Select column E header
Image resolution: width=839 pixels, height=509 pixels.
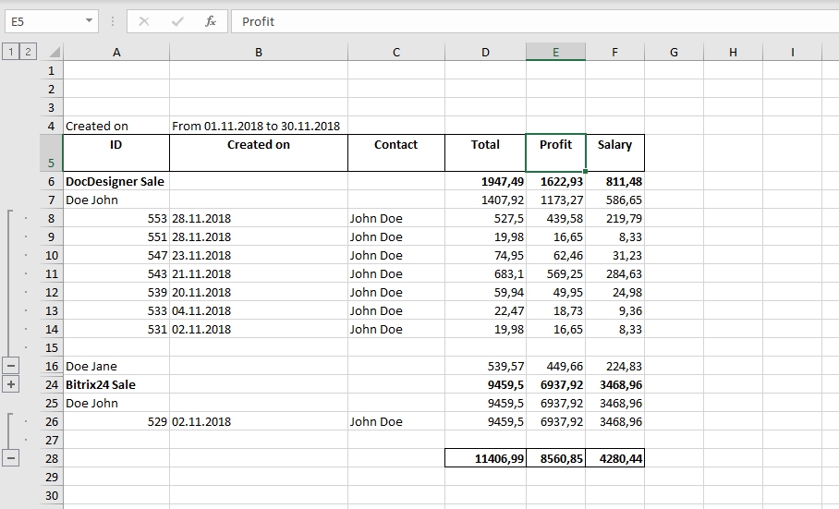(x=555, y=53)
